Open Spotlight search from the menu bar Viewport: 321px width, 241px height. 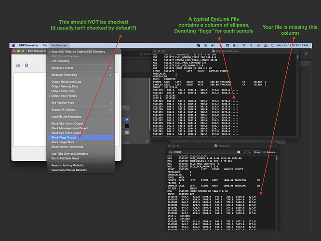pyautogui.click(x=251, y=45)
